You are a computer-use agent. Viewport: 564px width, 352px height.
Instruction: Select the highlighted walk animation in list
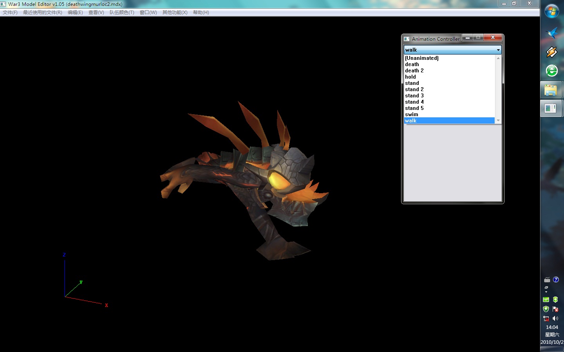(x=450, y=120)
